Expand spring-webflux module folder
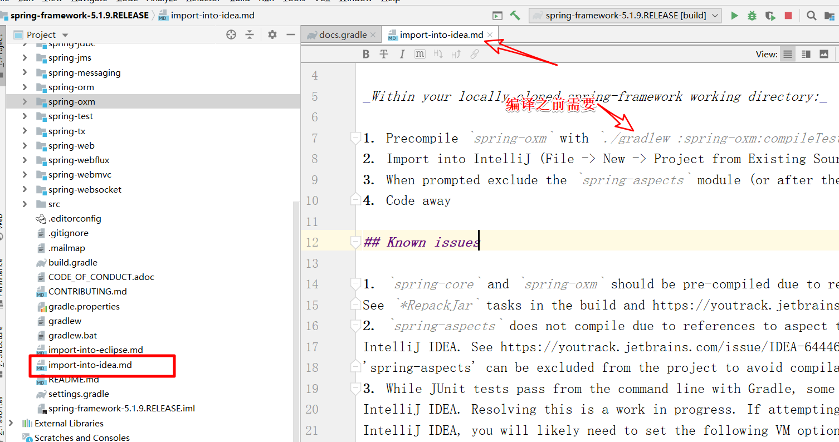 (25, 160)
